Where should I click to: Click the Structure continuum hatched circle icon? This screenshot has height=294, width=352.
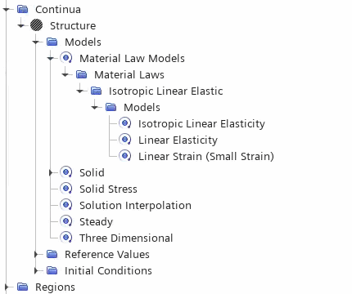coord(36,25)
